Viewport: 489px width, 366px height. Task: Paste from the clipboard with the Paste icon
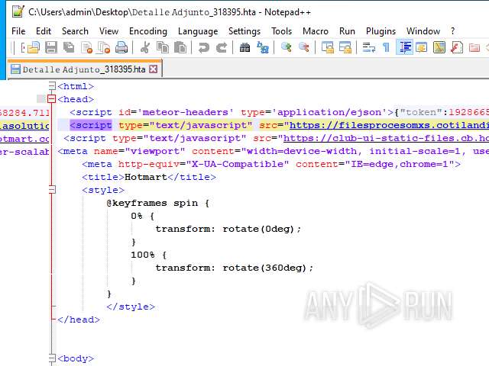pos(180,47)
